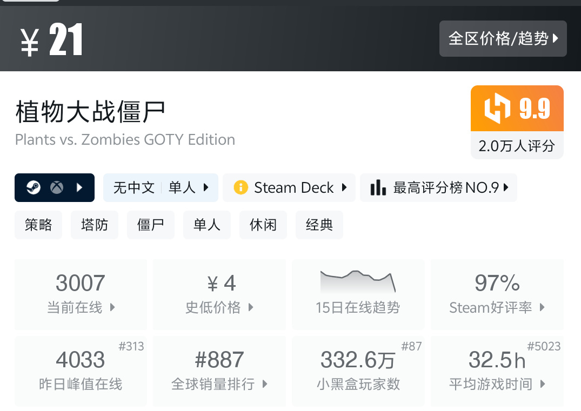Click the Steam Deck info icon

[241, 187]
